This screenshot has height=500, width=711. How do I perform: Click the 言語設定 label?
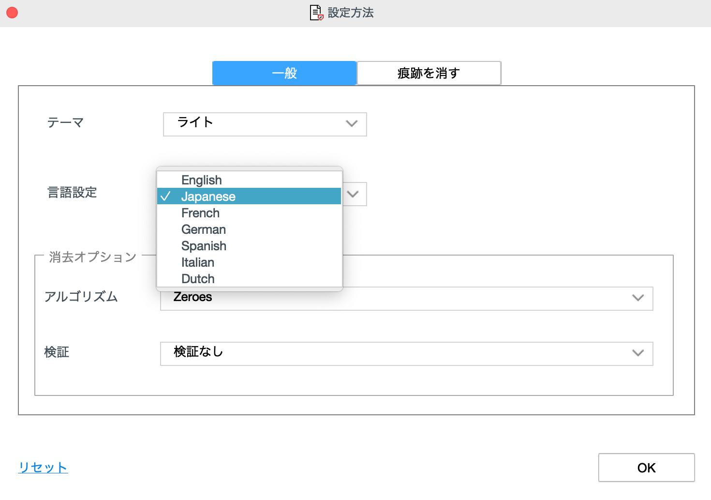[72, 193]
